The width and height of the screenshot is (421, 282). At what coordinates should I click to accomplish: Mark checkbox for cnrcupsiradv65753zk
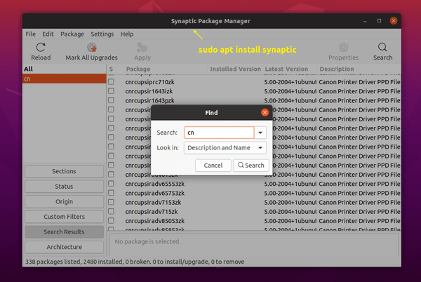tap(111, 193)
